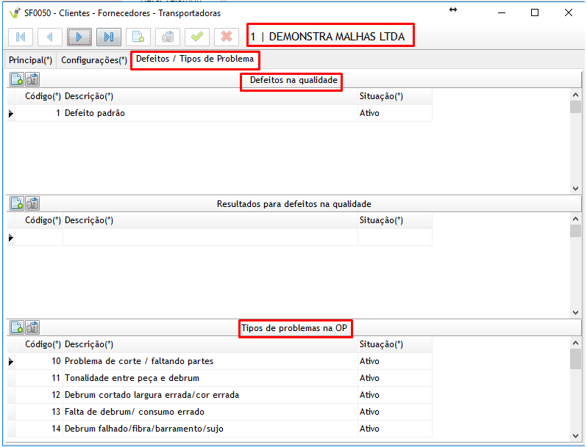The image size is (587, 447).
Task: Click row indicator arrow of Defeito padrão
Action: (x=11, y=114)
